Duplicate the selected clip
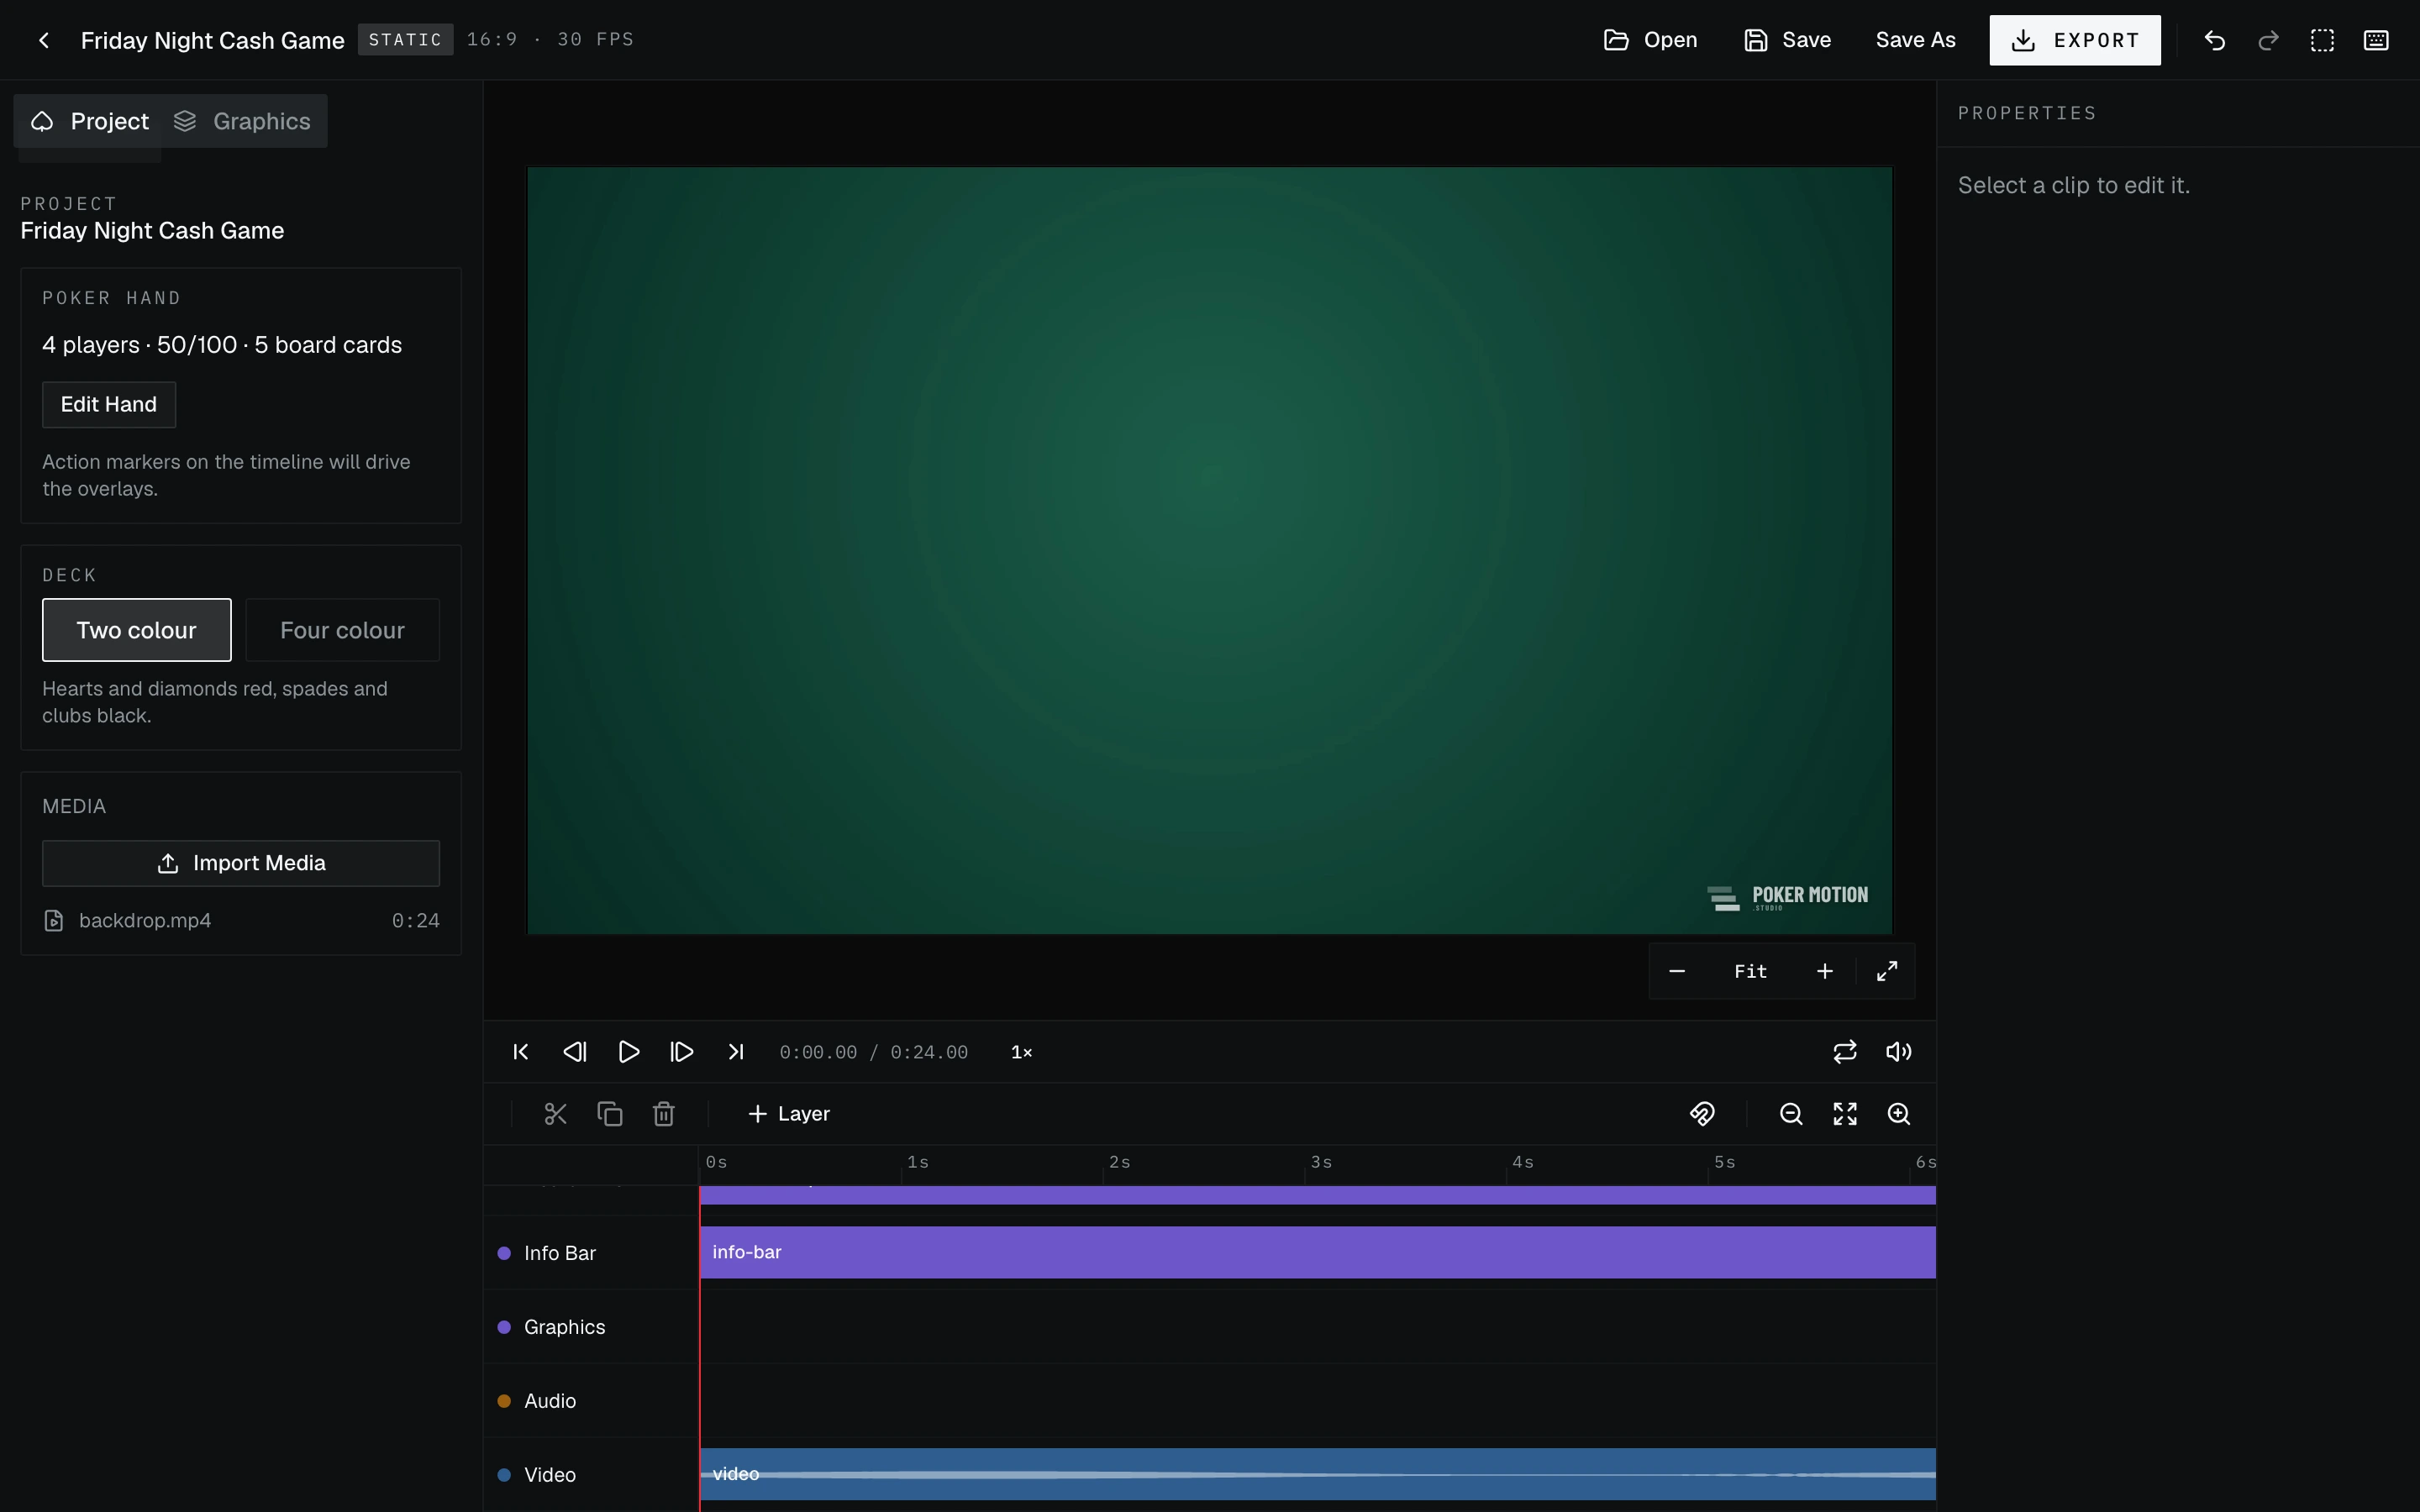The width and height of the screenshot is (2420, 1512). click(x=610, y=1114)
